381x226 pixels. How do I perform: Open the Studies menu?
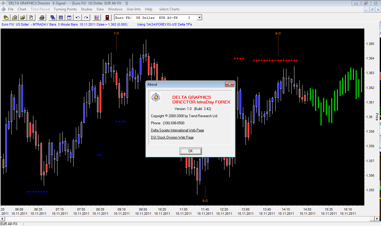87,9
